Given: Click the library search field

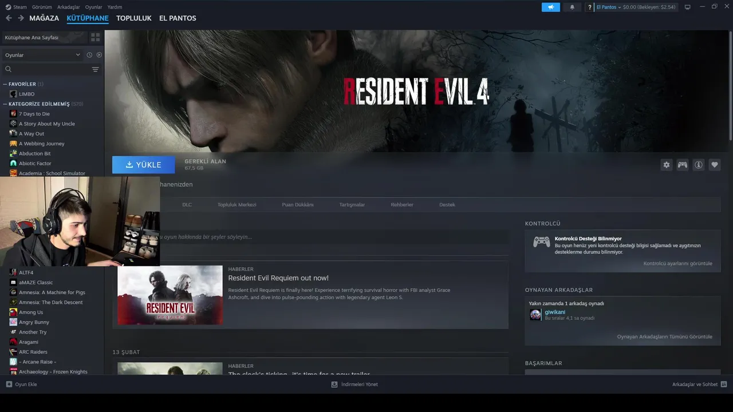Looking at the screenshot, I should 47,69.
